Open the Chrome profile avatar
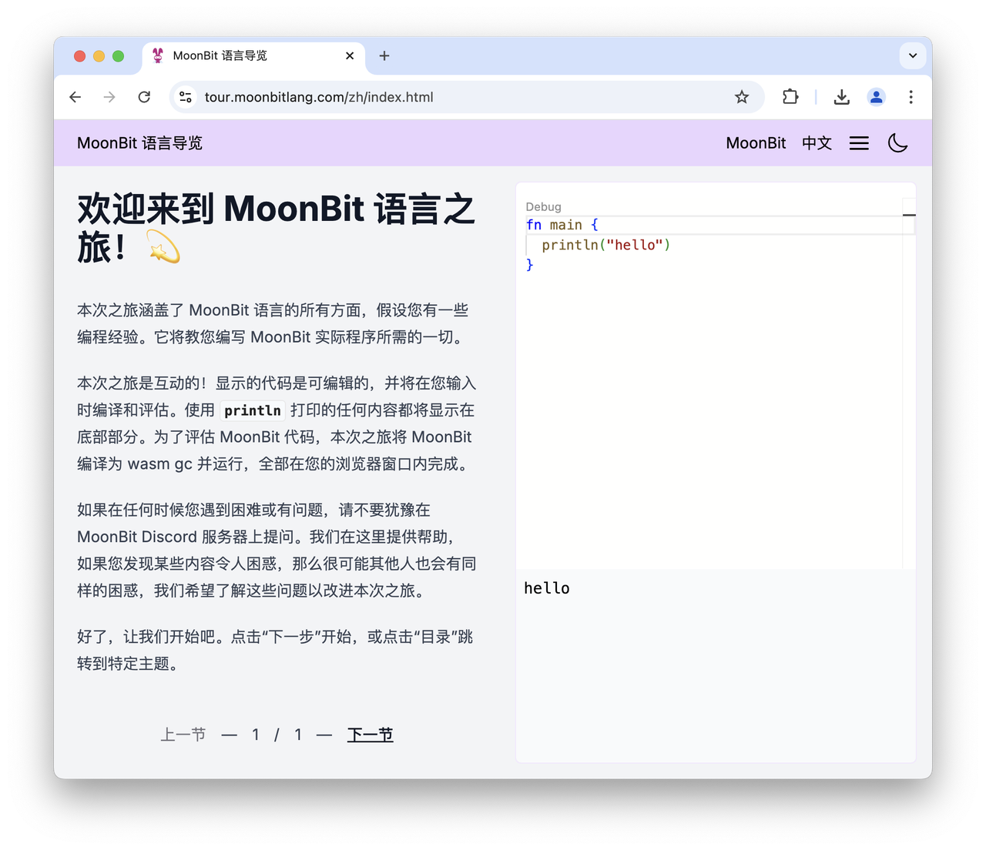The width and height of the screenshot is (986, 850). click(877, 97)
